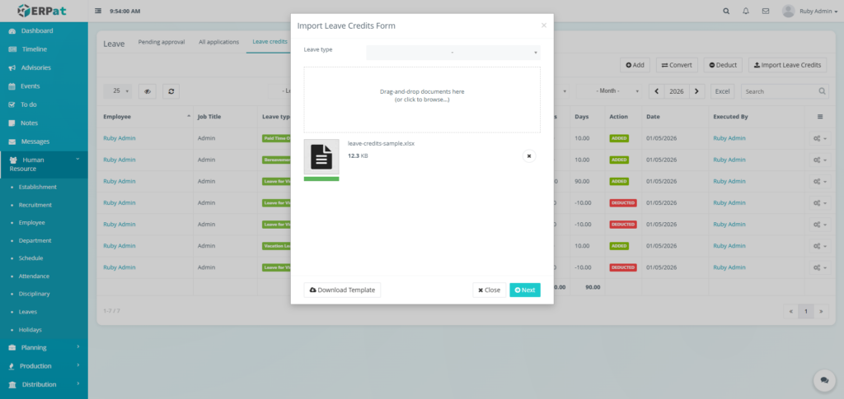Image resolution: width=844 pixels, height=399 pixels.
Task: Click the Add button
Action: click(635, 65)
